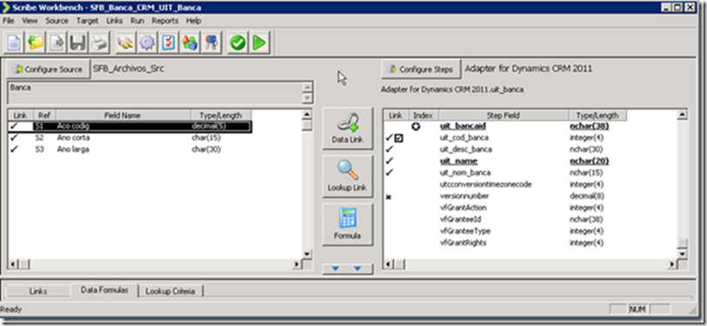The height and width of the screenshot is (326, 707).
Task: Select the versionnumber step field
Action: click(464, 196)
